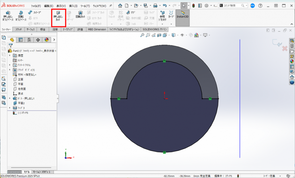Expand the ボス-押し出し1 feature node
The image size is (295, 178).
pos(10,98)
